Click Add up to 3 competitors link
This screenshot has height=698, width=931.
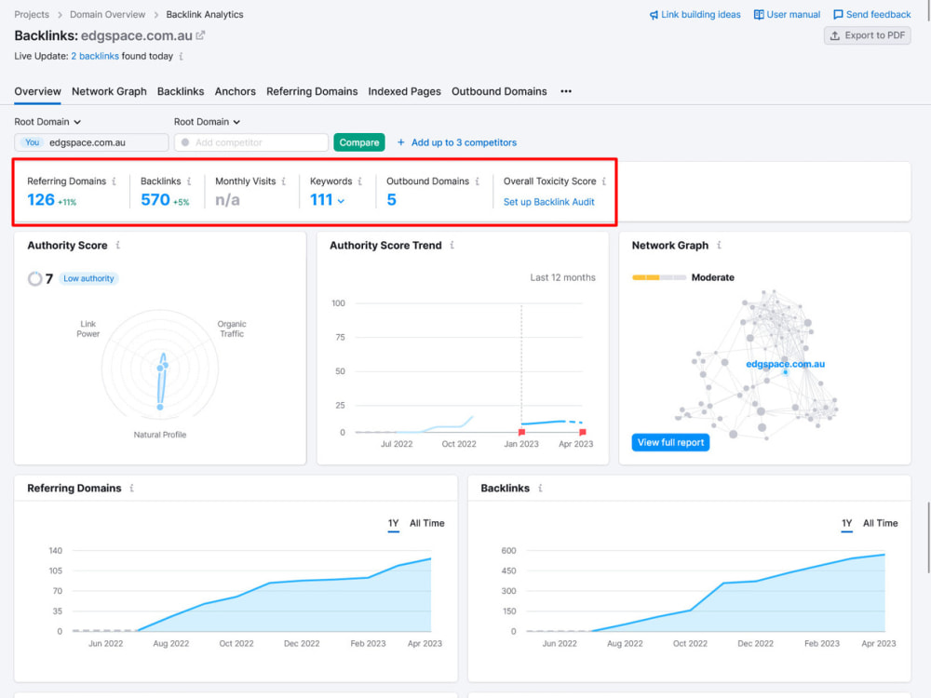pos(464,142)
